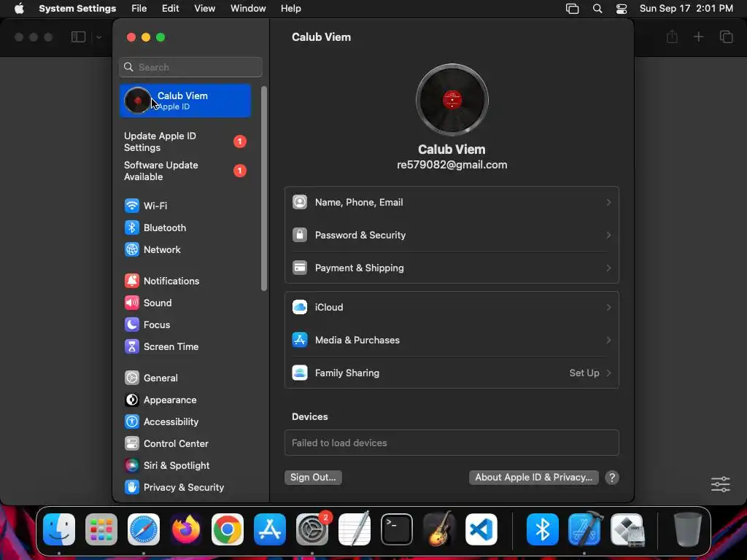
Task: Click About Apple ID & Privacy… button
Action: (x=533, y=477)
